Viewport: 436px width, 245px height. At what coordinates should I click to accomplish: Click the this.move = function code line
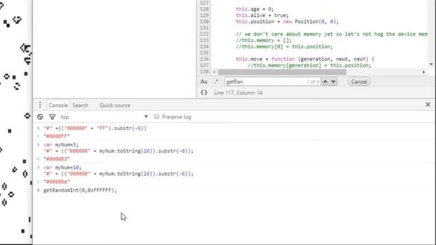click(305, 59)
